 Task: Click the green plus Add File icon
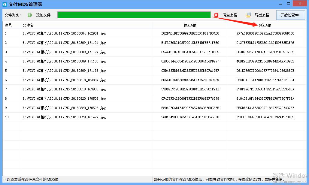[x=30, y=15]
